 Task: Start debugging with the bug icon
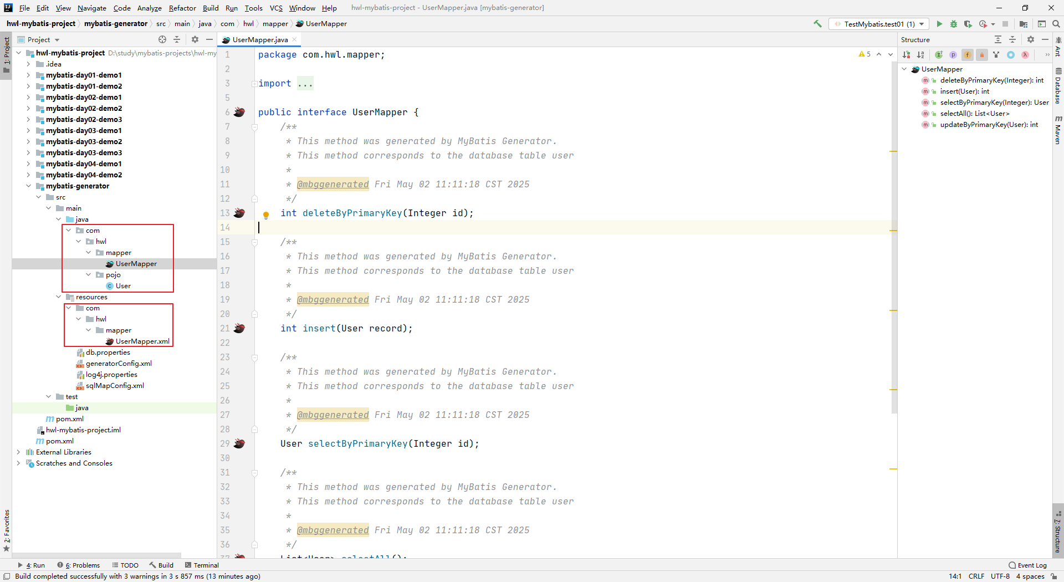[x=954, y=24]
